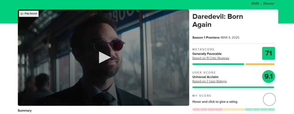Open the Based on 7 User Ratings link
Screen dimensions: 294x114
click(209, 81)
